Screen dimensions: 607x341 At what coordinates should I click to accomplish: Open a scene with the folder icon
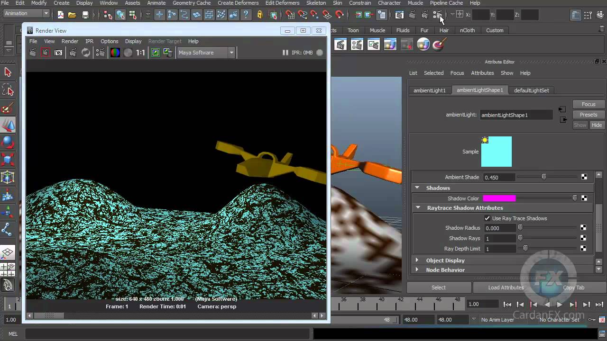(x=72, y=15)
